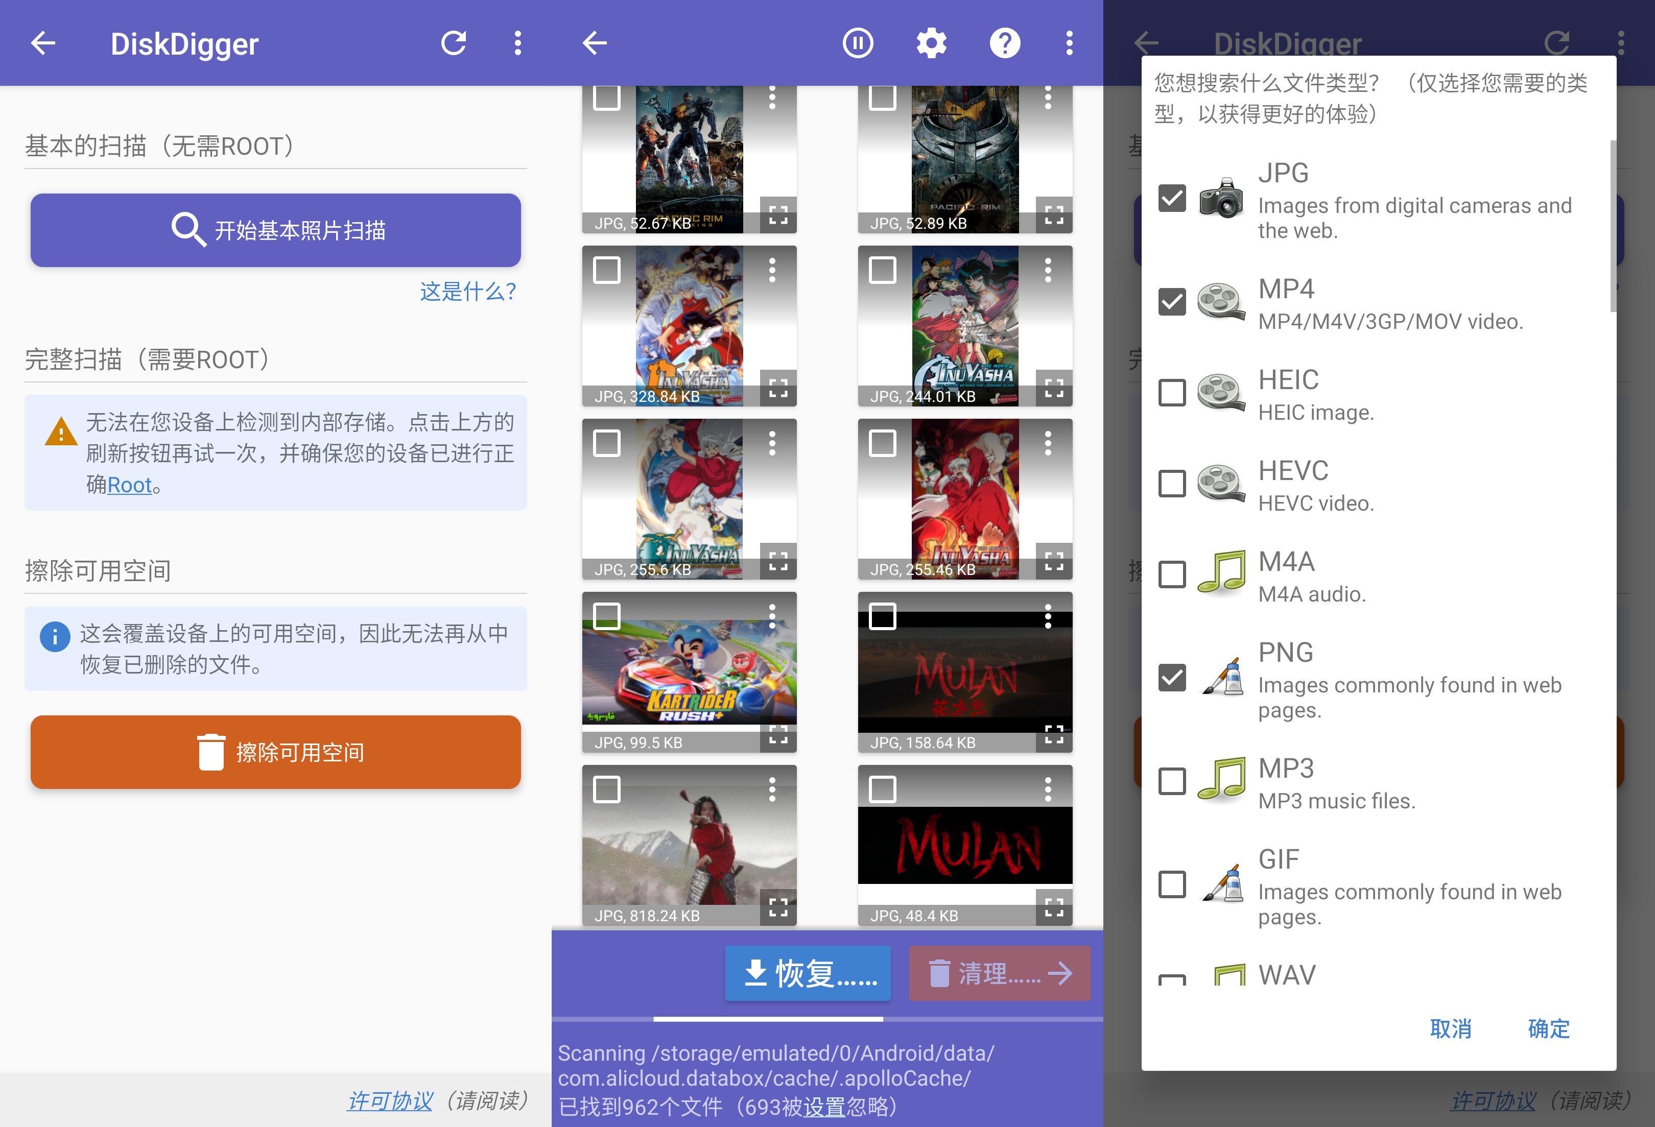Confirm file type selection (确定)
The image size is (1655, 1127).
[1549, 1029]
